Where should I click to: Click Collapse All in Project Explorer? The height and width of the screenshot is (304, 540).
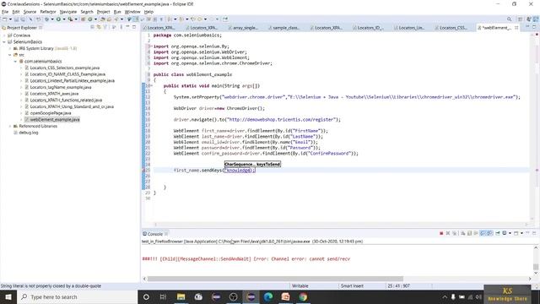tap(92, 27)
